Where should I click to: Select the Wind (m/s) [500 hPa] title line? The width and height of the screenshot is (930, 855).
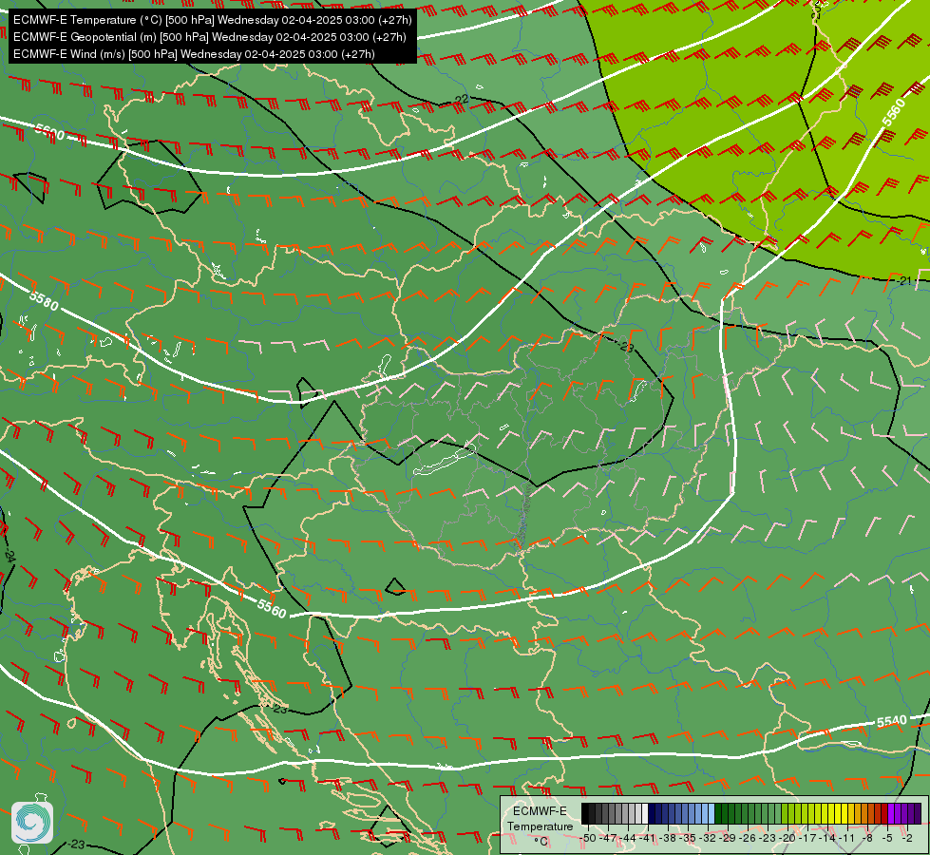coord(194,54)
